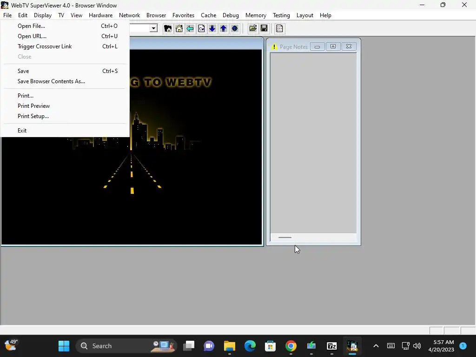Open the View menu
Image resolution: width=476 pixels, height=357 pixels.
[77, 15]
